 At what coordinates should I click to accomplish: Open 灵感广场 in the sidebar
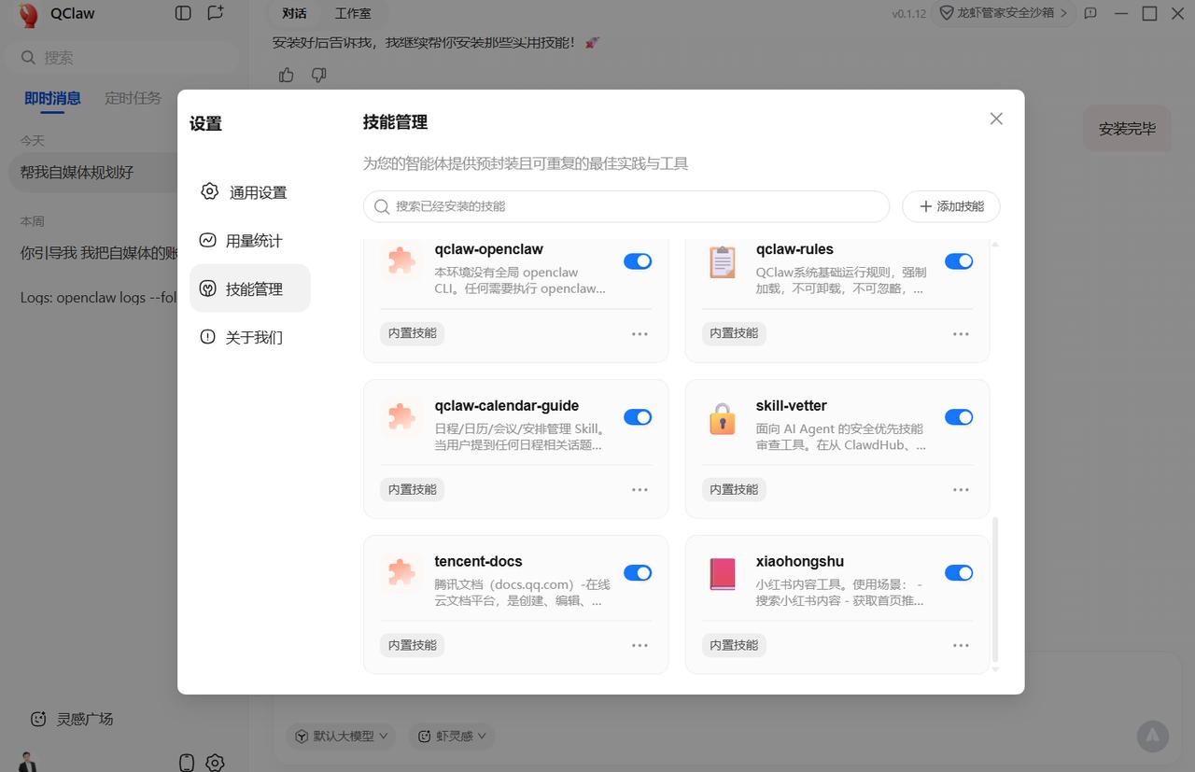(x=73, y=719)
